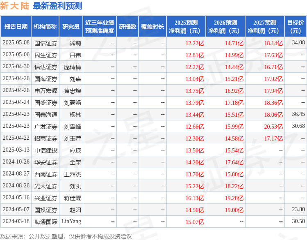
Task: Click 申万宏源 institution cell
Action: (x=46, y=91)
